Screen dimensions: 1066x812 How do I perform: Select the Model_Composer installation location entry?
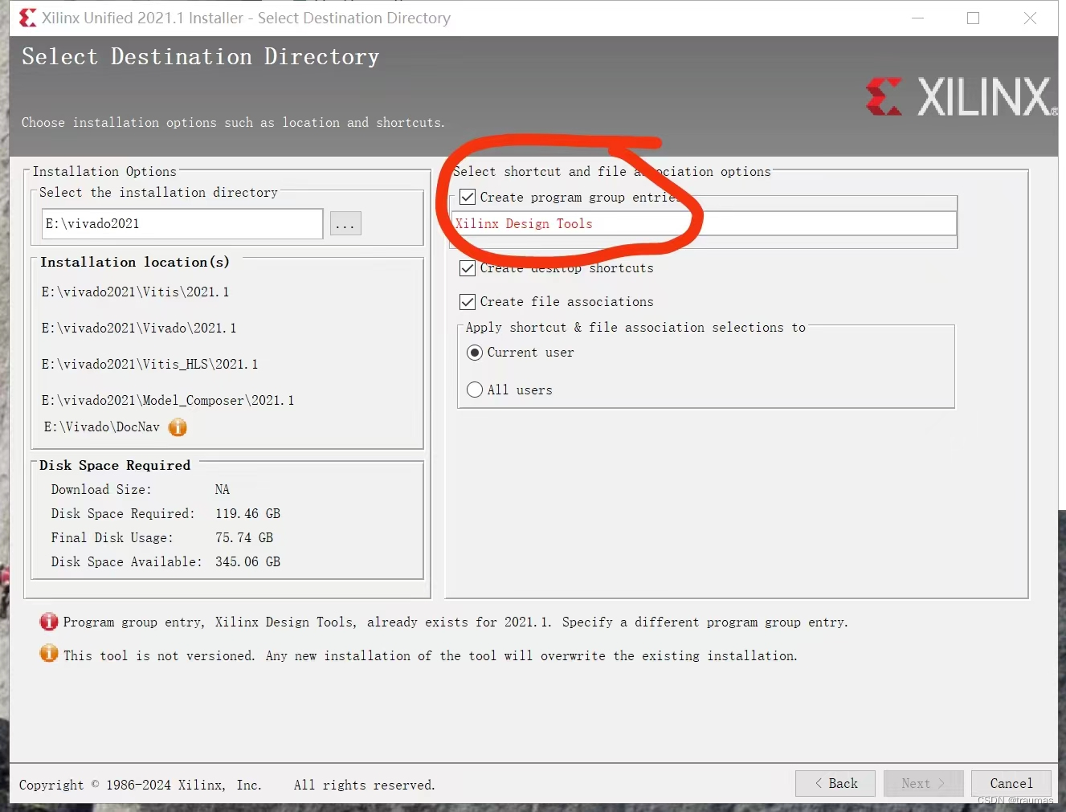pos(167,400)
